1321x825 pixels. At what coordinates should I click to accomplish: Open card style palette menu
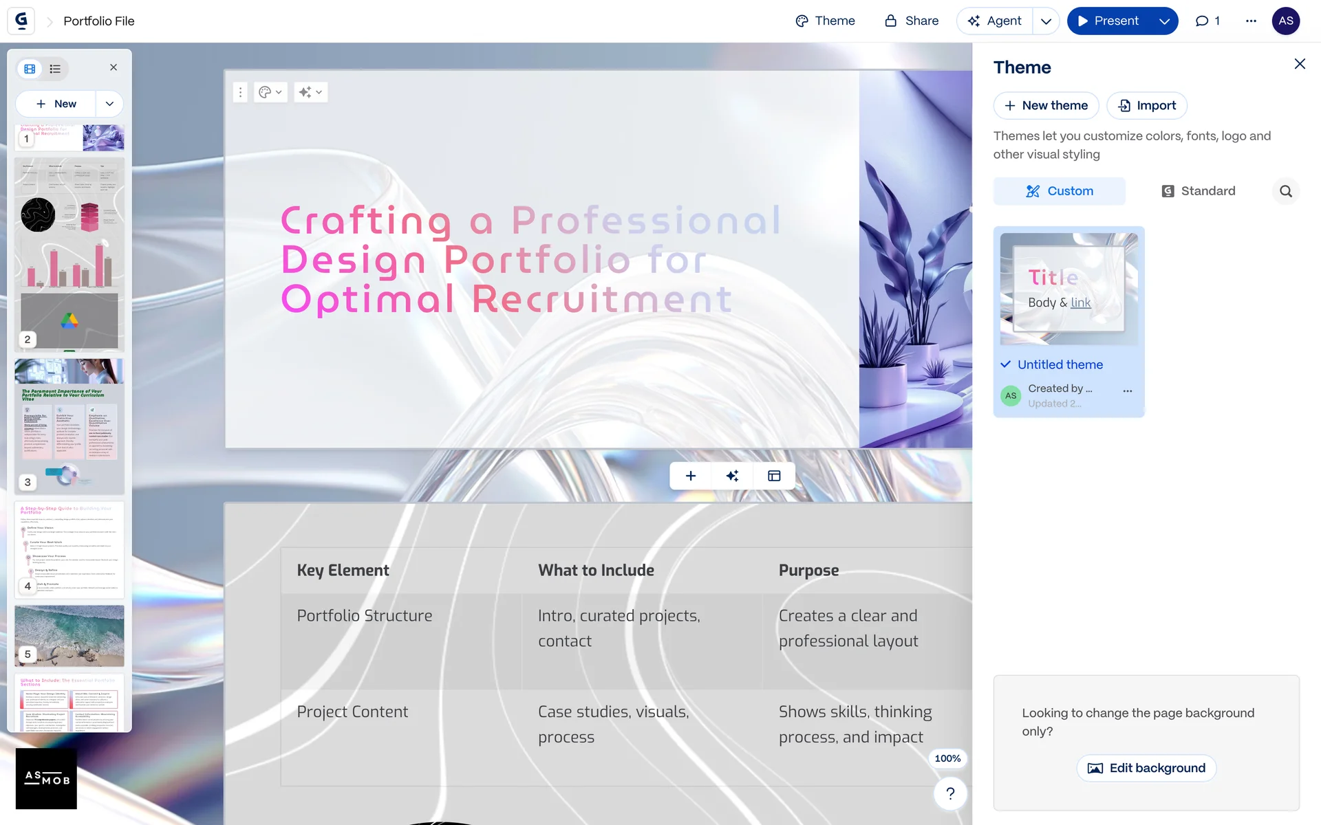270,92
